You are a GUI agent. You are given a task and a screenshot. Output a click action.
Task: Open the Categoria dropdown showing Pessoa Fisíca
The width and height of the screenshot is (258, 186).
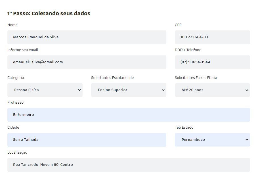pos(45,90)
